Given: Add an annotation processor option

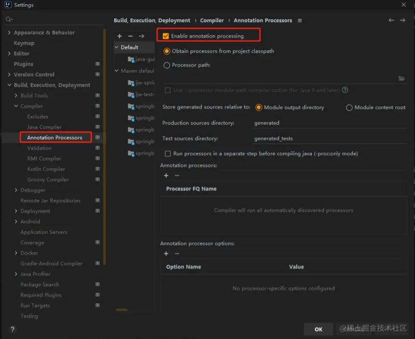Looking at the screenshot, I should tap(166, 253).
